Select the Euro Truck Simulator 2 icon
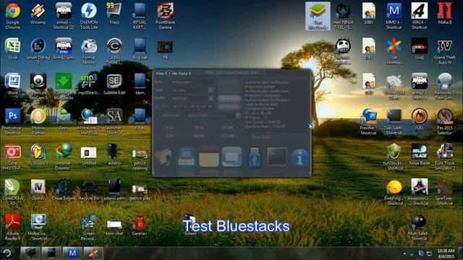This screenshot has width=463, height=260. click(x=445, y=157)
